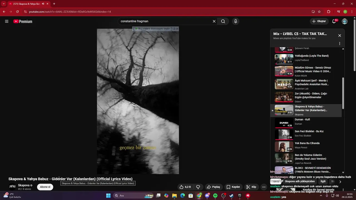This screenshot has height=200, width=356.
Task: Play 'Zor (Akustik) - Didem, Çağrı Ergün'
Action: pyautogui.click(x=306, y=97)
